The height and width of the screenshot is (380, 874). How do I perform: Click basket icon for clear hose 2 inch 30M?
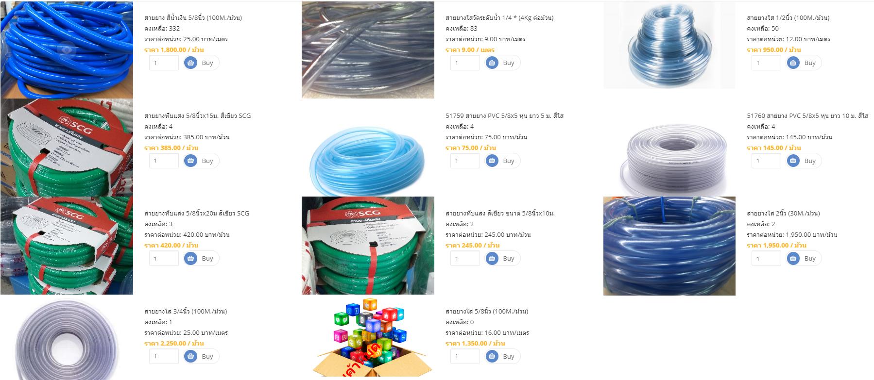793,258
